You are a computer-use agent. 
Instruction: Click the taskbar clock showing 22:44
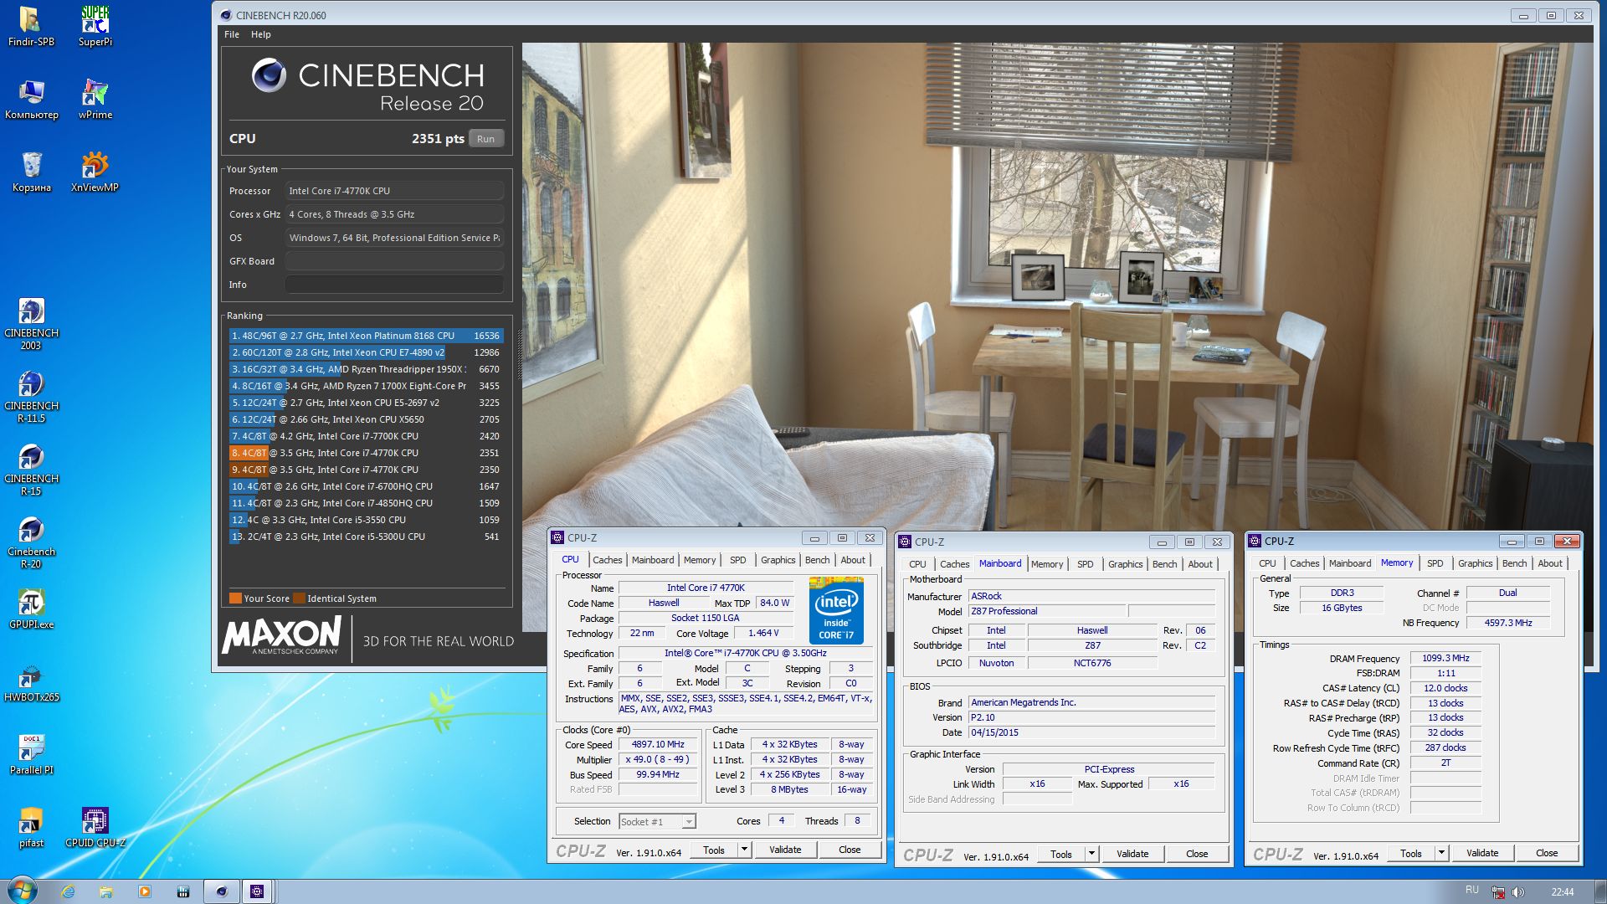pos(1562,892)
